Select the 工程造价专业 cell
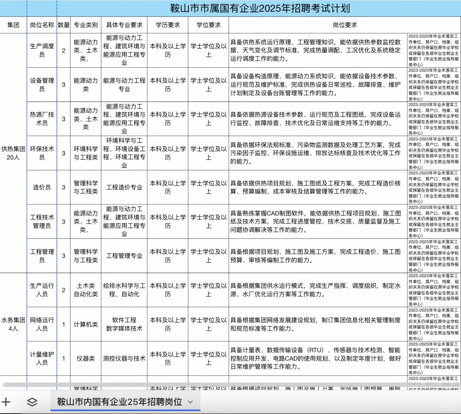 click(124, 187)
